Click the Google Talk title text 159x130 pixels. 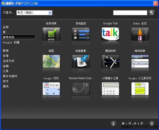click(x=110, y=23)
